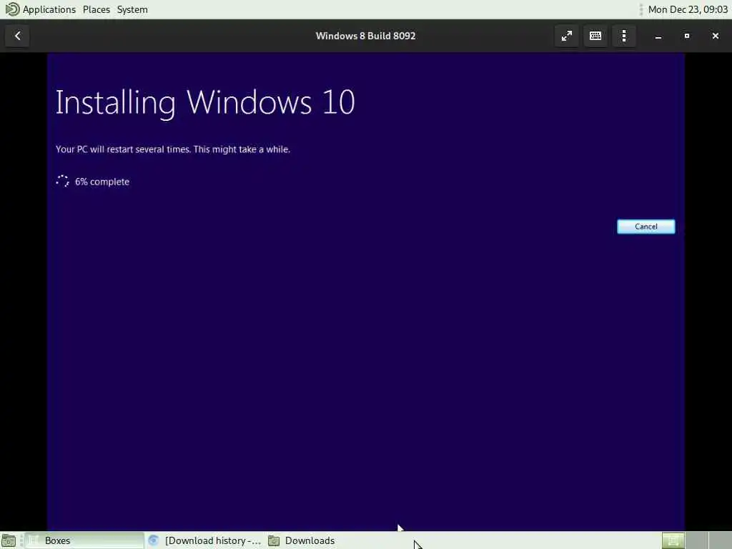Click the 'Installing Windows 10' heading

coord(205,102)
